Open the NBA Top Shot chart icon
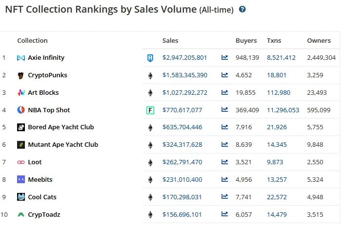 224,110
